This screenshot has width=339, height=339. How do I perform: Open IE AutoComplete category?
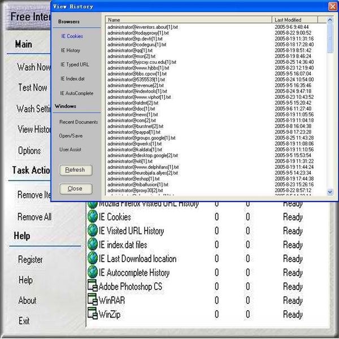pyautogui.click(x=76, y=93)
